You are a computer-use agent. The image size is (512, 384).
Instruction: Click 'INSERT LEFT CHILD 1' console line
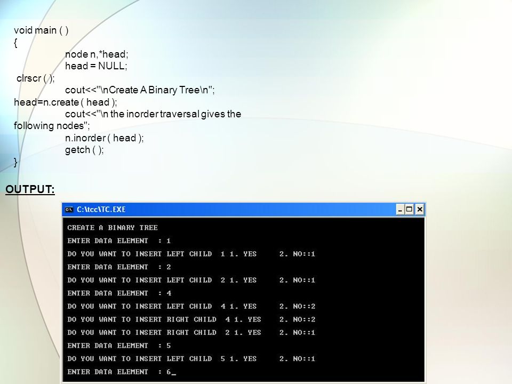(191, 254)
